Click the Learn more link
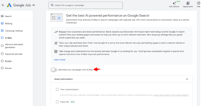Viewport: 202px width, 106px height. coord(59,60)
